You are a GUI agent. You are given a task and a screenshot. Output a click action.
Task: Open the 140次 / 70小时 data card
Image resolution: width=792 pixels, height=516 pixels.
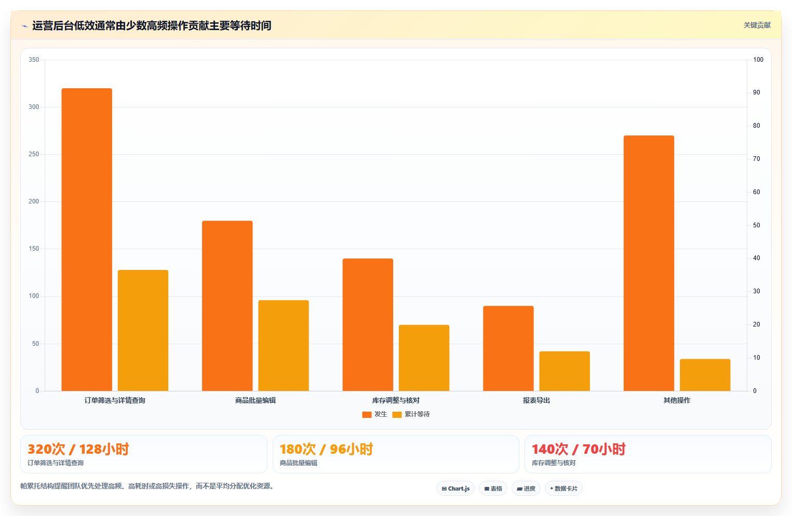pos(648,454)
